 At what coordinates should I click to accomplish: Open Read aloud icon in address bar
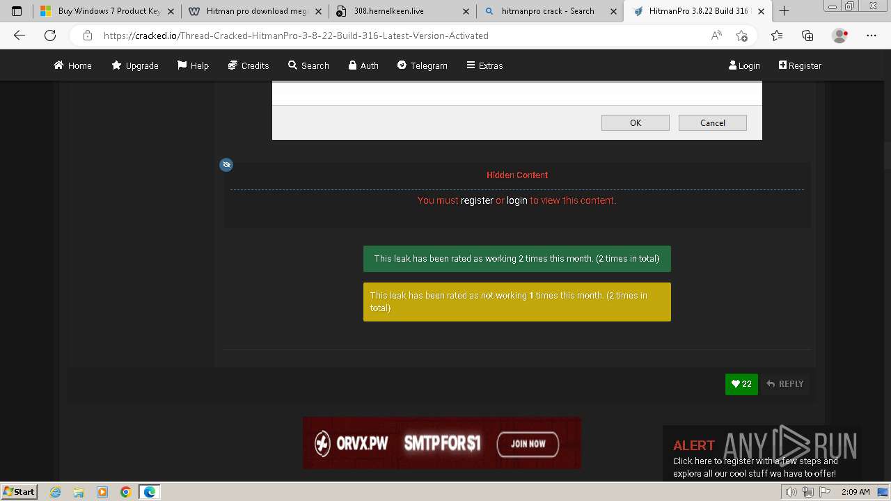click(x=716, y=35)
